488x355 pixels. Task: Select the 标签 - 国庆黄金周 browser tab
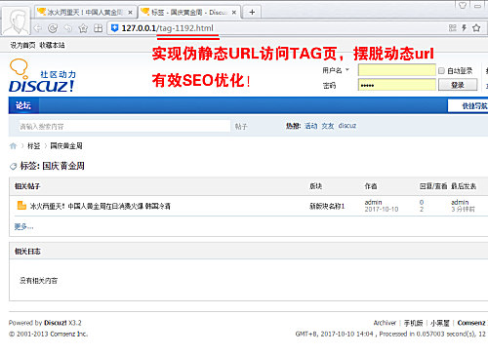[188, 13]
